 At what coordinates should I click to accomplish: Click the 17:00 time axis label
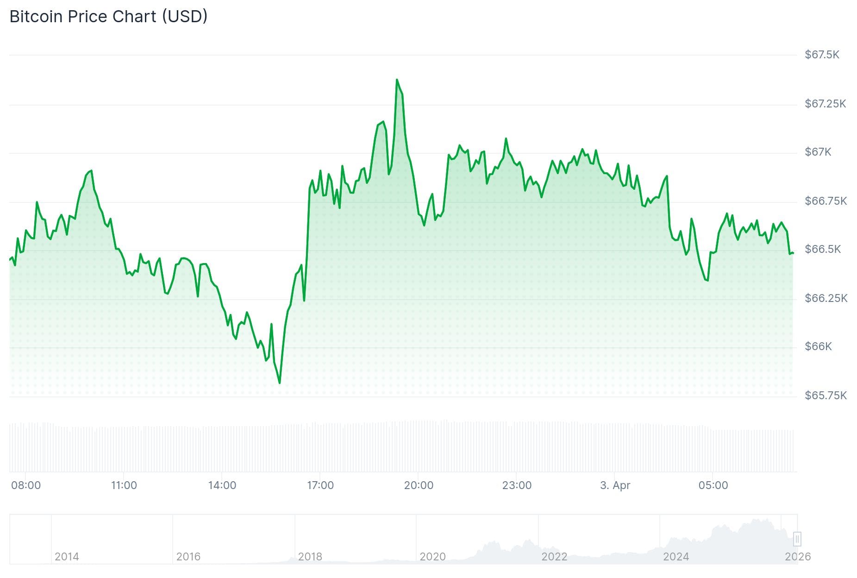pos(320,485)
